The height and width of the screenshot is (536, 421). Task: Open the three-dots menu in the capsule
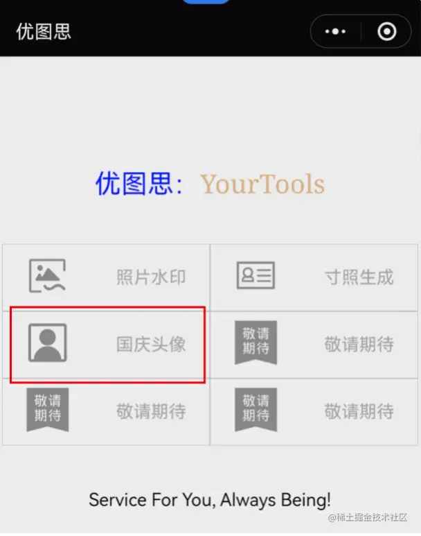coord(335,31)
